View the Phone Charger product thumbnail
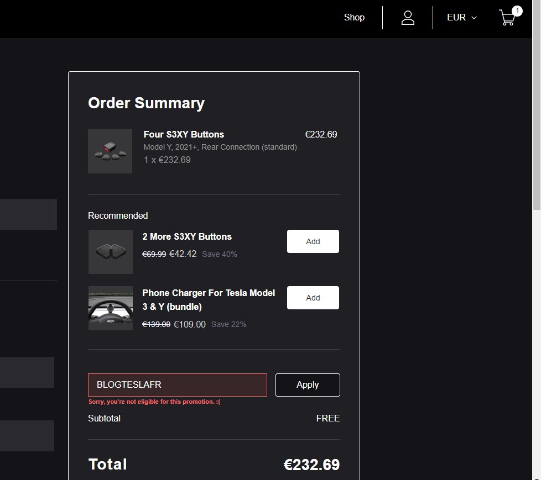The width and height of the screenshot is (541, 480). 111,308
